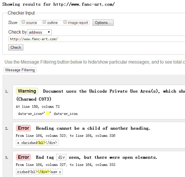Screen dimensions: 185x177
Task: Click the Showing results heading text
Action: pos(59,4)
